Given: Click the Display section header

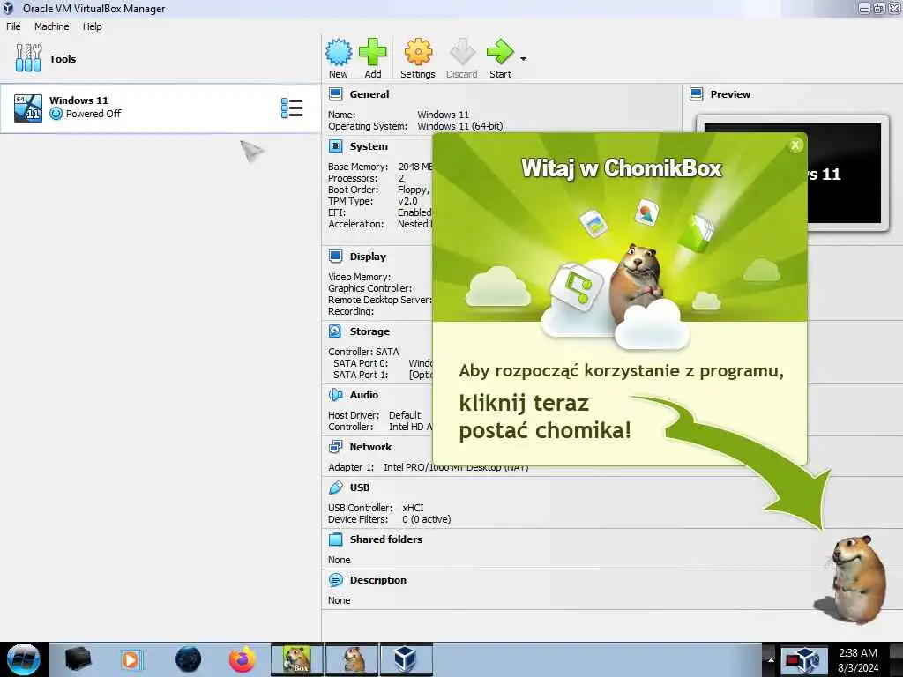Looking at the screenshot, I should (368, 257).
